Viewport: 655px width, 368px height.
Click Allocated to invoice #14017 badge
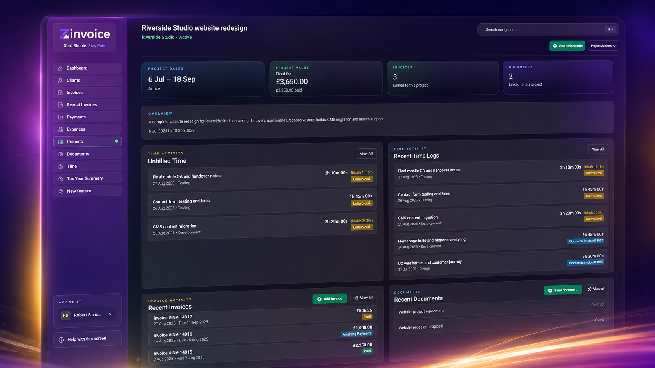coord(585,241)
